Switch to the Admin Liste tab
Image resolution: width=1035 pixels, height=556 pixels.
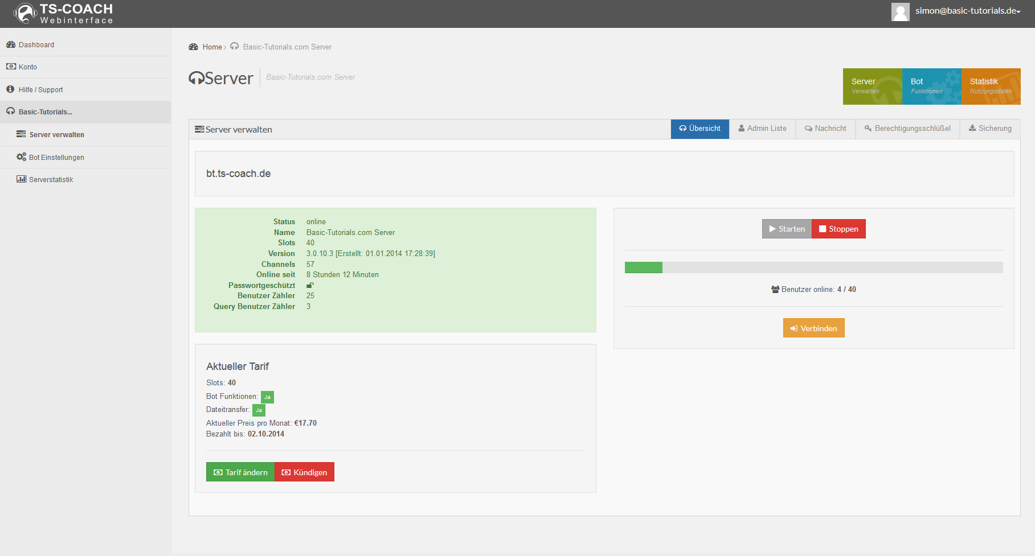(x=762, y=129)
